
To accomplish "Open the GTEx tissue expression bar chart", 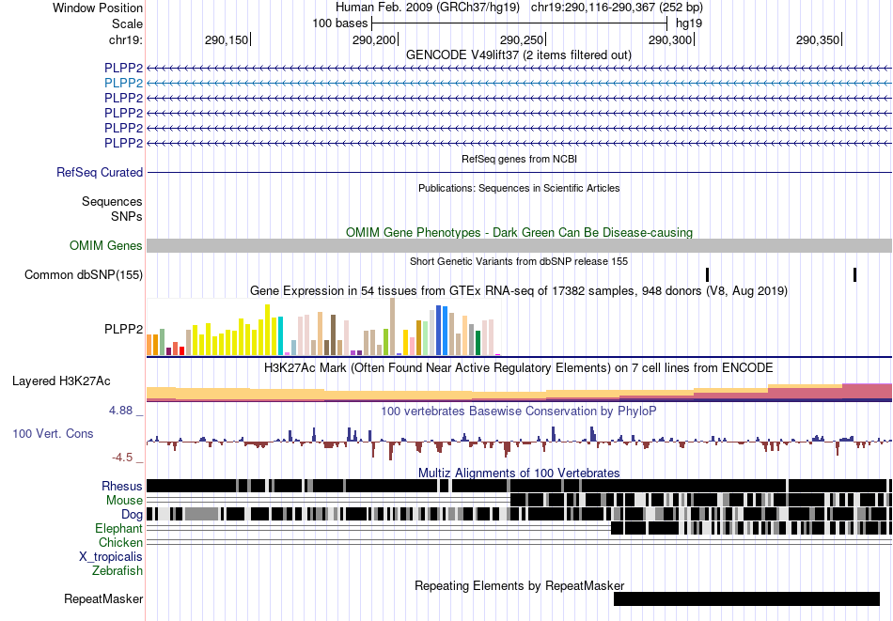I will coord(323,327).
